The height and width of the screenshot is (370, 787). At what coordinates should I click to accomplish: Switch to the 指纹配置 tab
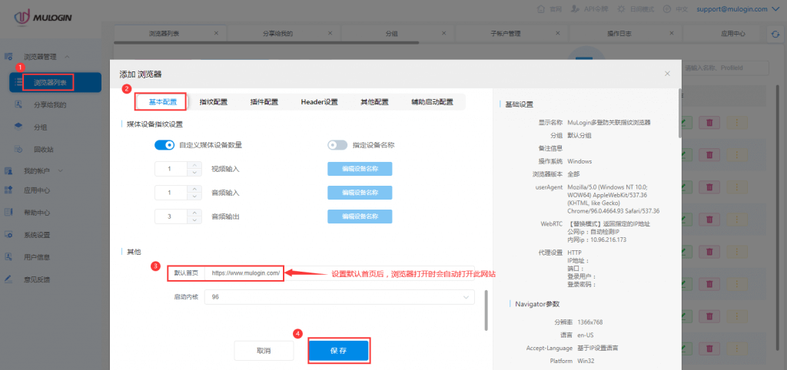pyautogui.click(x=214, y=102)
